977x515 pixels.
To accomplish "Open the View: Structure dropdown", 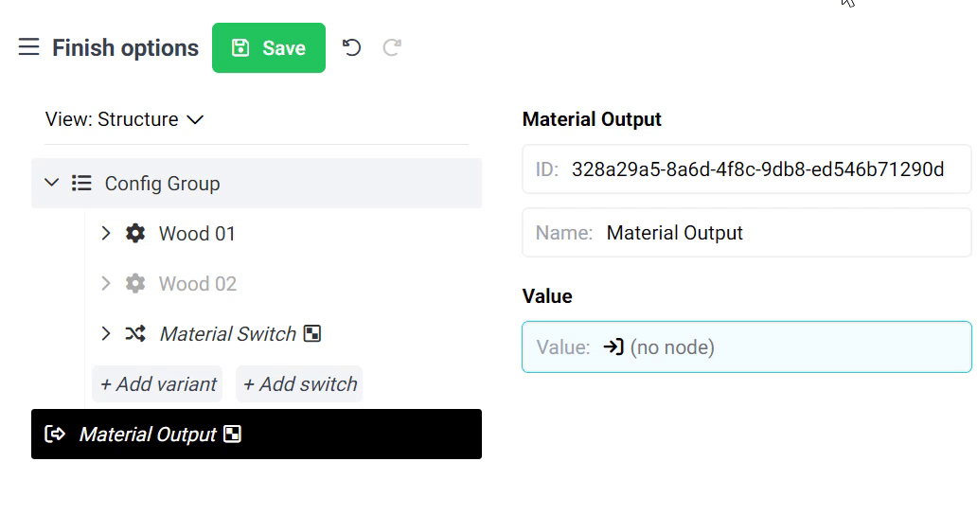I will [x=124, y=119].
